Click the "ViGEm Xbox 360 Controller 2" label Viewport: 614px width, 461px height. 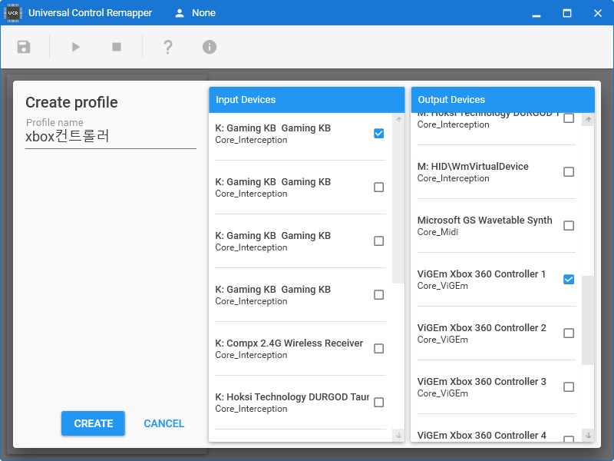(x=482, y=327)
